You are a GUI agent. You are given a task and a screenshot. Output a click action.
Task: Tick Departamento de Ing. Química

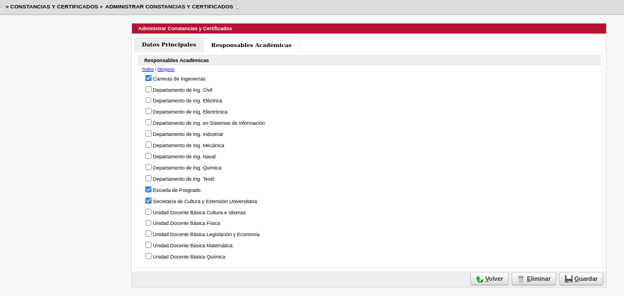click(148, 167)
